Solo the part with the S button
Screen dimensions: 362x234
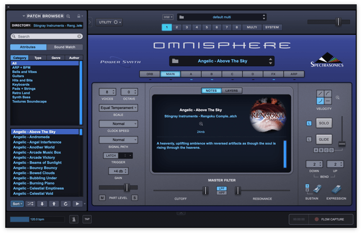pos(135,197)
